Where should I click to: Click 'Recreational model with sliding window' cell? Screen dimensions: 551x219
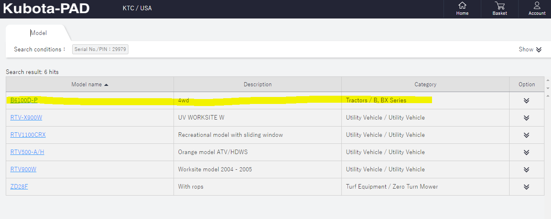click(258, 135)
